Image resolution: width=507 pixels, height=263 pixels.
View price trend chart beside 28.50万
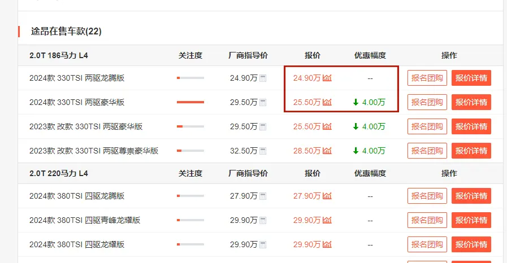(327, 150)
